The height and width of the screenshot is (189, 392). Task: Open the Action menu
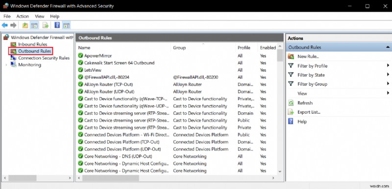23,16
